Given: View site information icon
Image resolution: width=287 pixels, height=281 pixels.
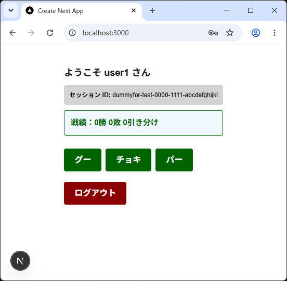Looking at the screenshot, I should coord(72,33).
